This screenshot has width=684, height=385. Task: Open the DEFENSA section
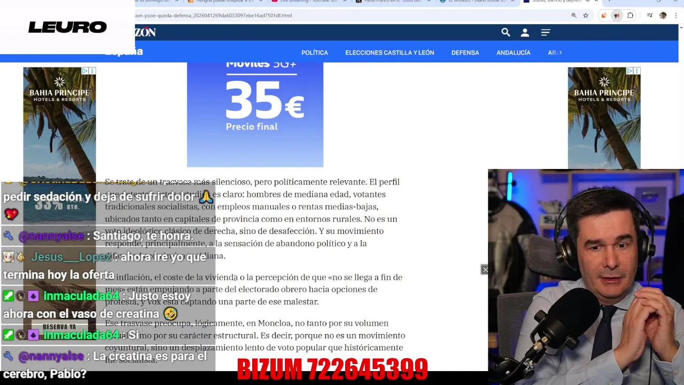(x=465, y=52)
